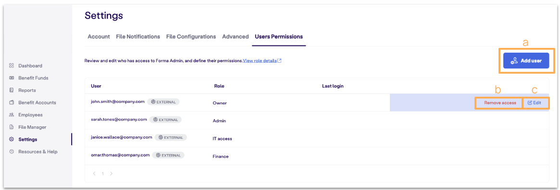Open File Manager in sidebar
This screenshot has height=190, width=560.
pyautogui.click(x=33, y=127)
